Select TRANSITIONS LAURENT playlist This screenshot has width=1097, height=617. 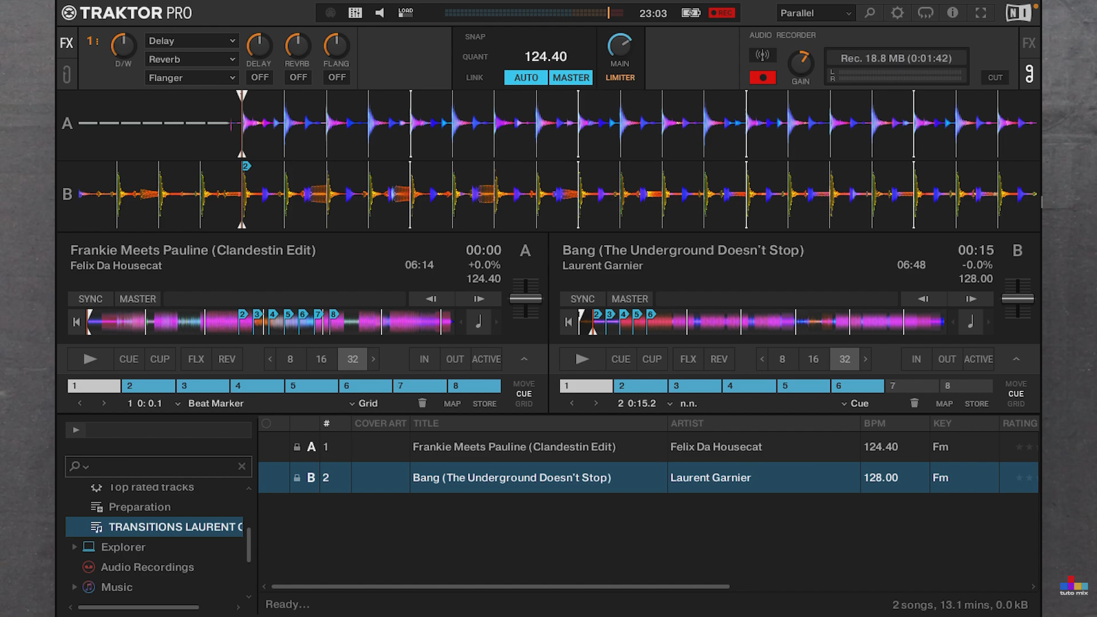pos(155,527)
